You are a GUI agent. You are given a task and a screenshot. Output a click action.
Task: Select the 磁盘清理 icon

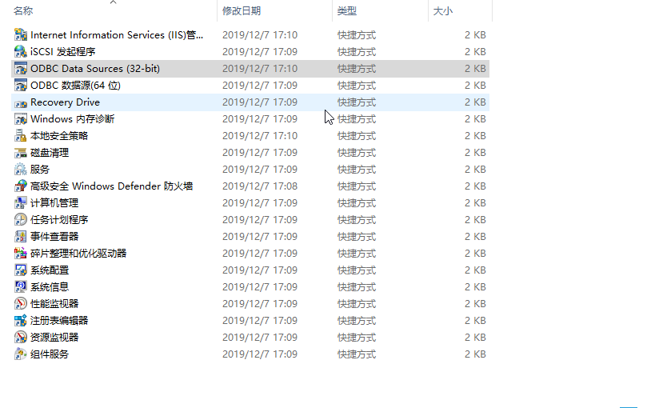click(x=20, y=153)
